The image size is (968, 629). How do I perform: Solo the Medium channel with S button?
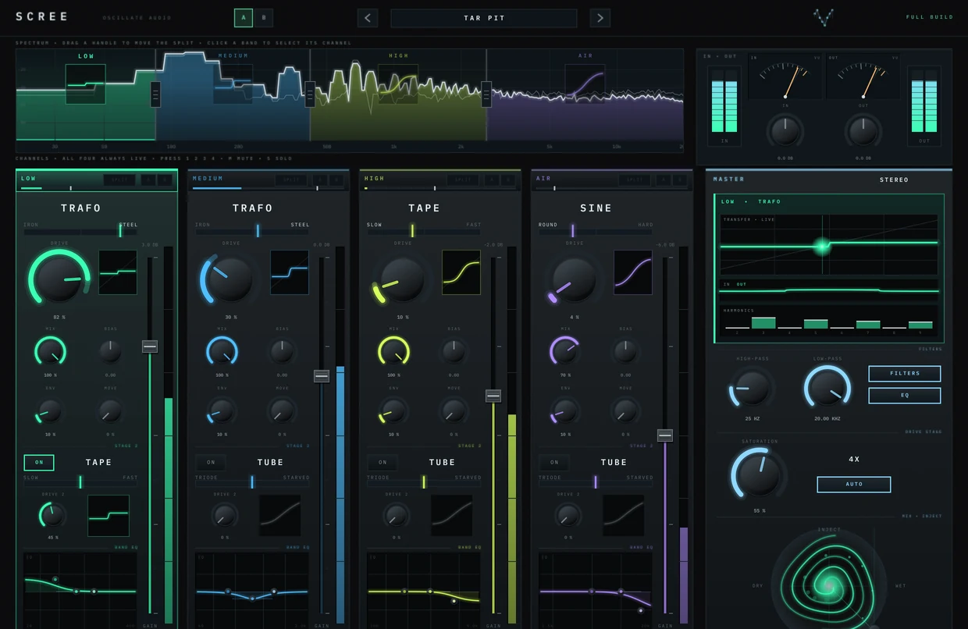(x=336, y=179)
